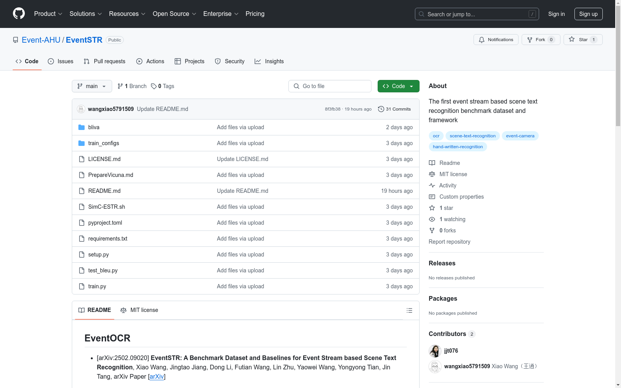The image size is (621, 388).
Task: Open the green Code dropdown button
Action: (x=398, y=86)
